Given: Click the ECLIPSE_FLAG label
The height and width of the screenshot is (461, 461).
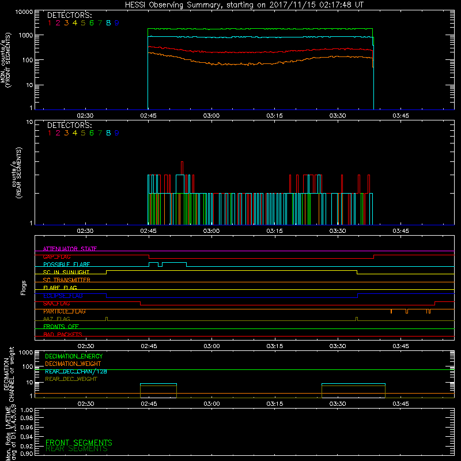Looking at the screenshot, I should (63, 296).
